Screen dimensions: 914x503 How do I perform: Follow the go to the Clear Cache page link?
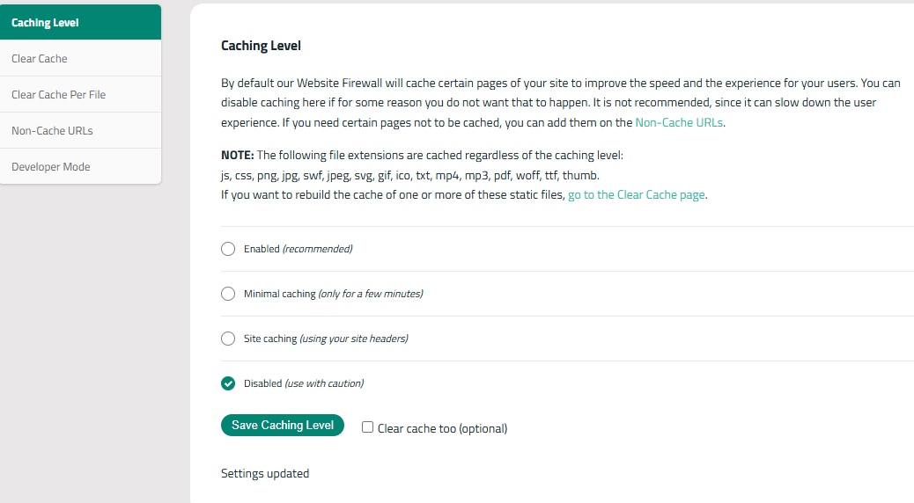tap(637, 195)
